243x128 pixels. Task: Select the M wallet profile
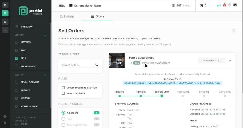[x=5, y=13]
